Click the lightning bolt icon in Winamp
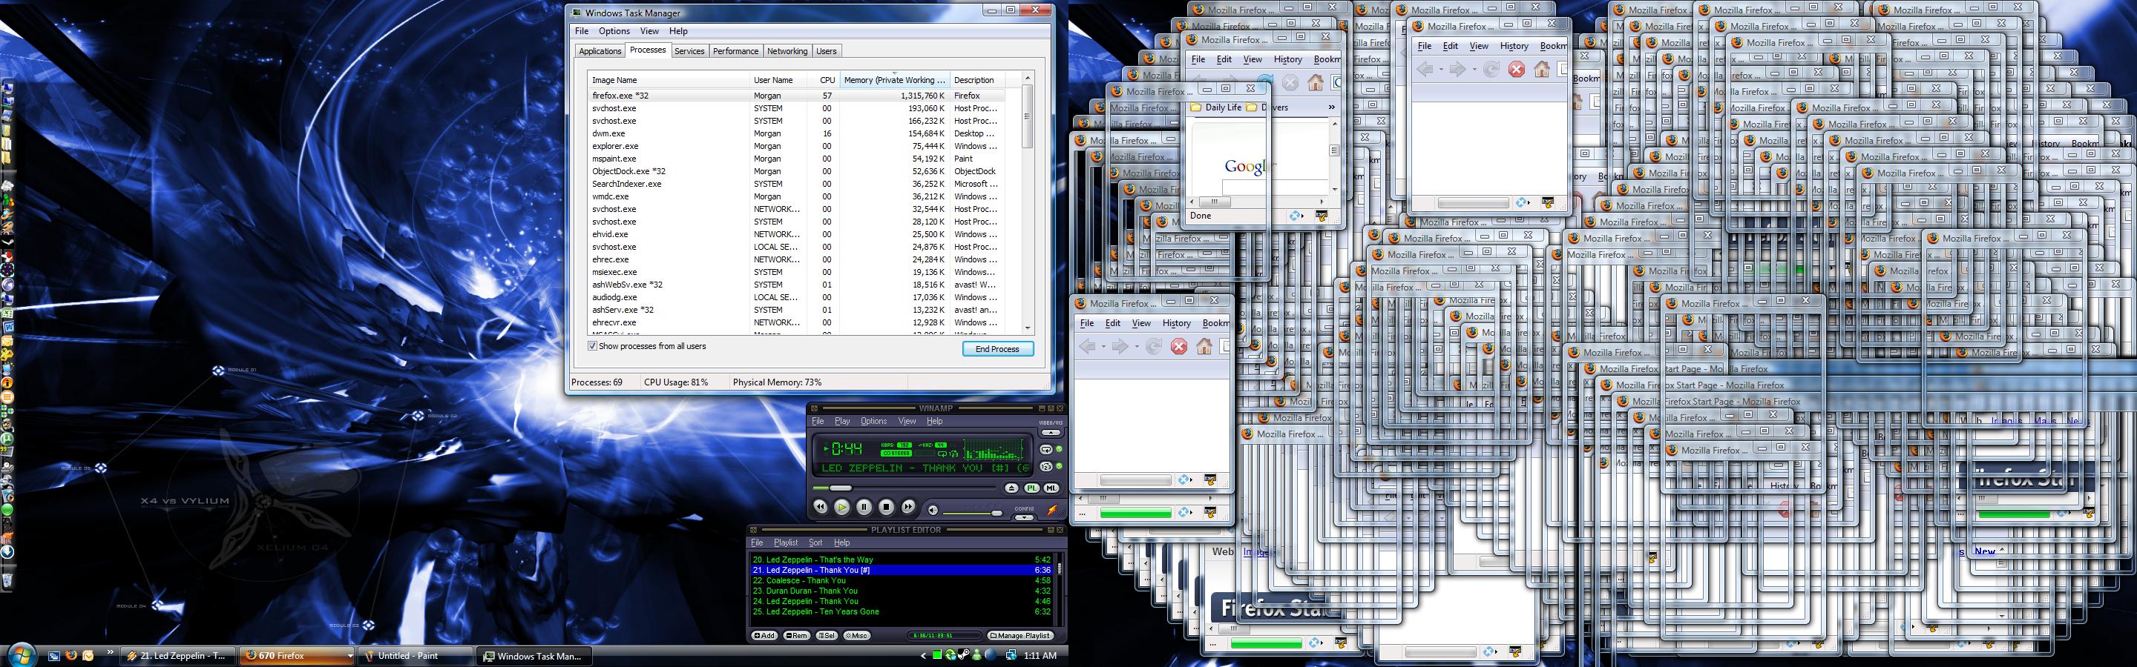The width and height of the screenshot is (2137, 667). pos(1052,511)
